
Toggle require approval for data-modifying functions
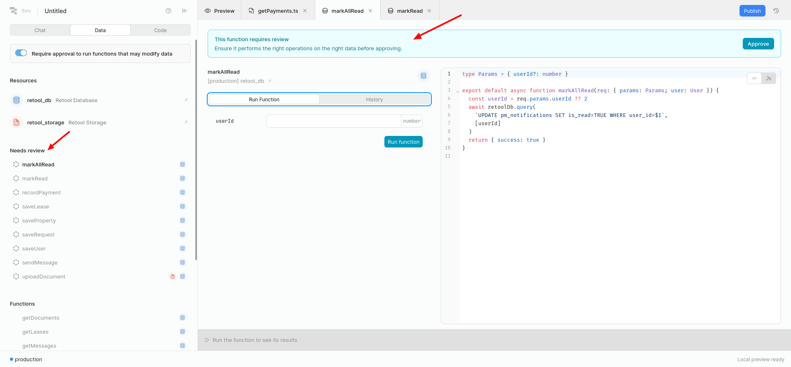point(21,53)
